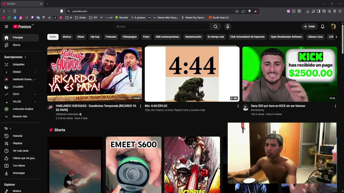This screenshot has width=344, height=193.
Task: Open Facebook bookmark icon
Action: 15,18
